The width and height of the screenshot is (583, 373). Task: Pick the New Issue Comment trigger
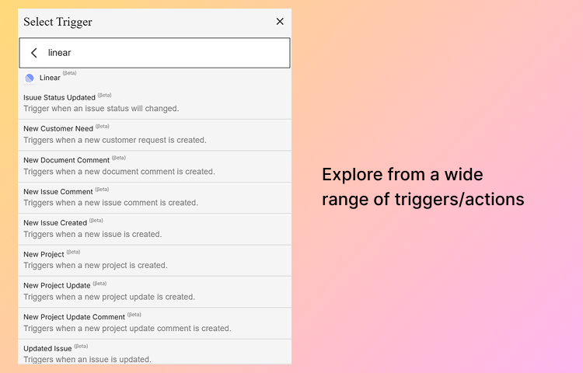(x=155, y=197)
